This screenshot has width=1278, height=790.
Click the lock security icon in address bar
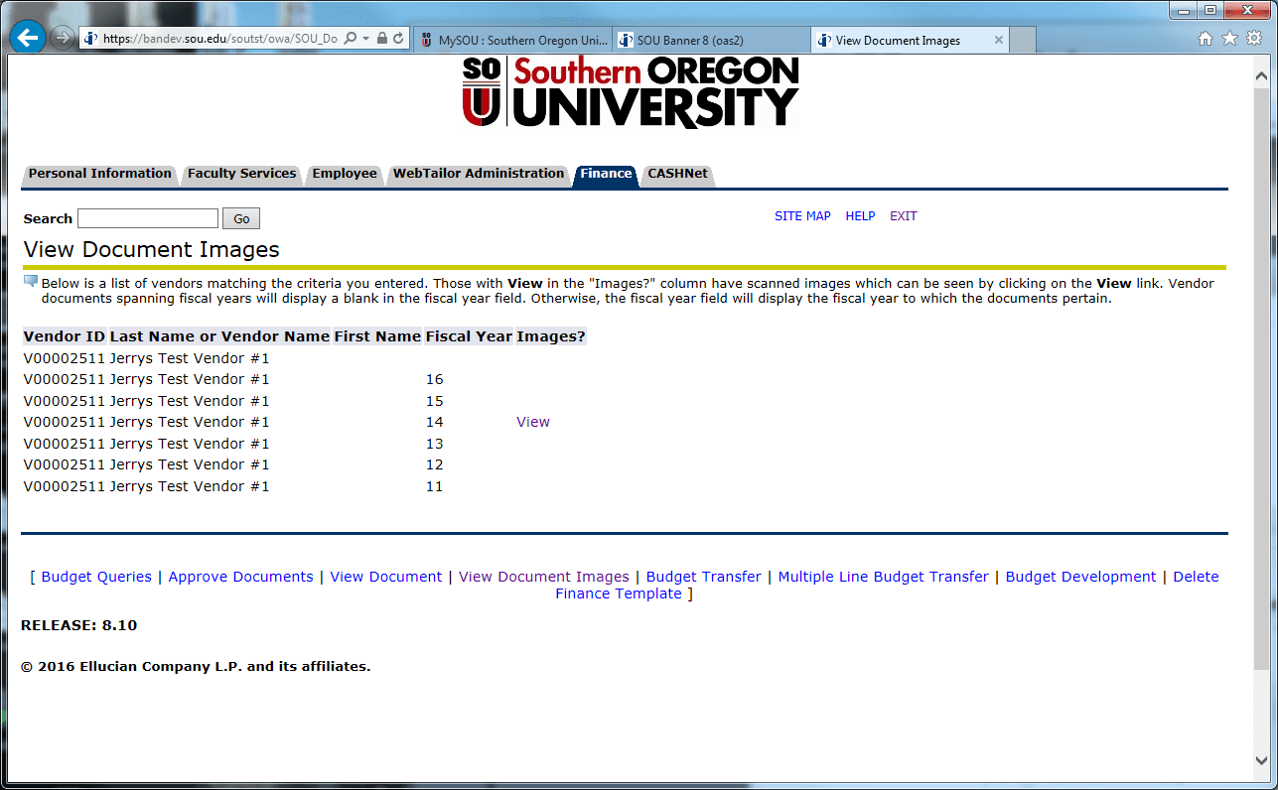coord(382,40)
